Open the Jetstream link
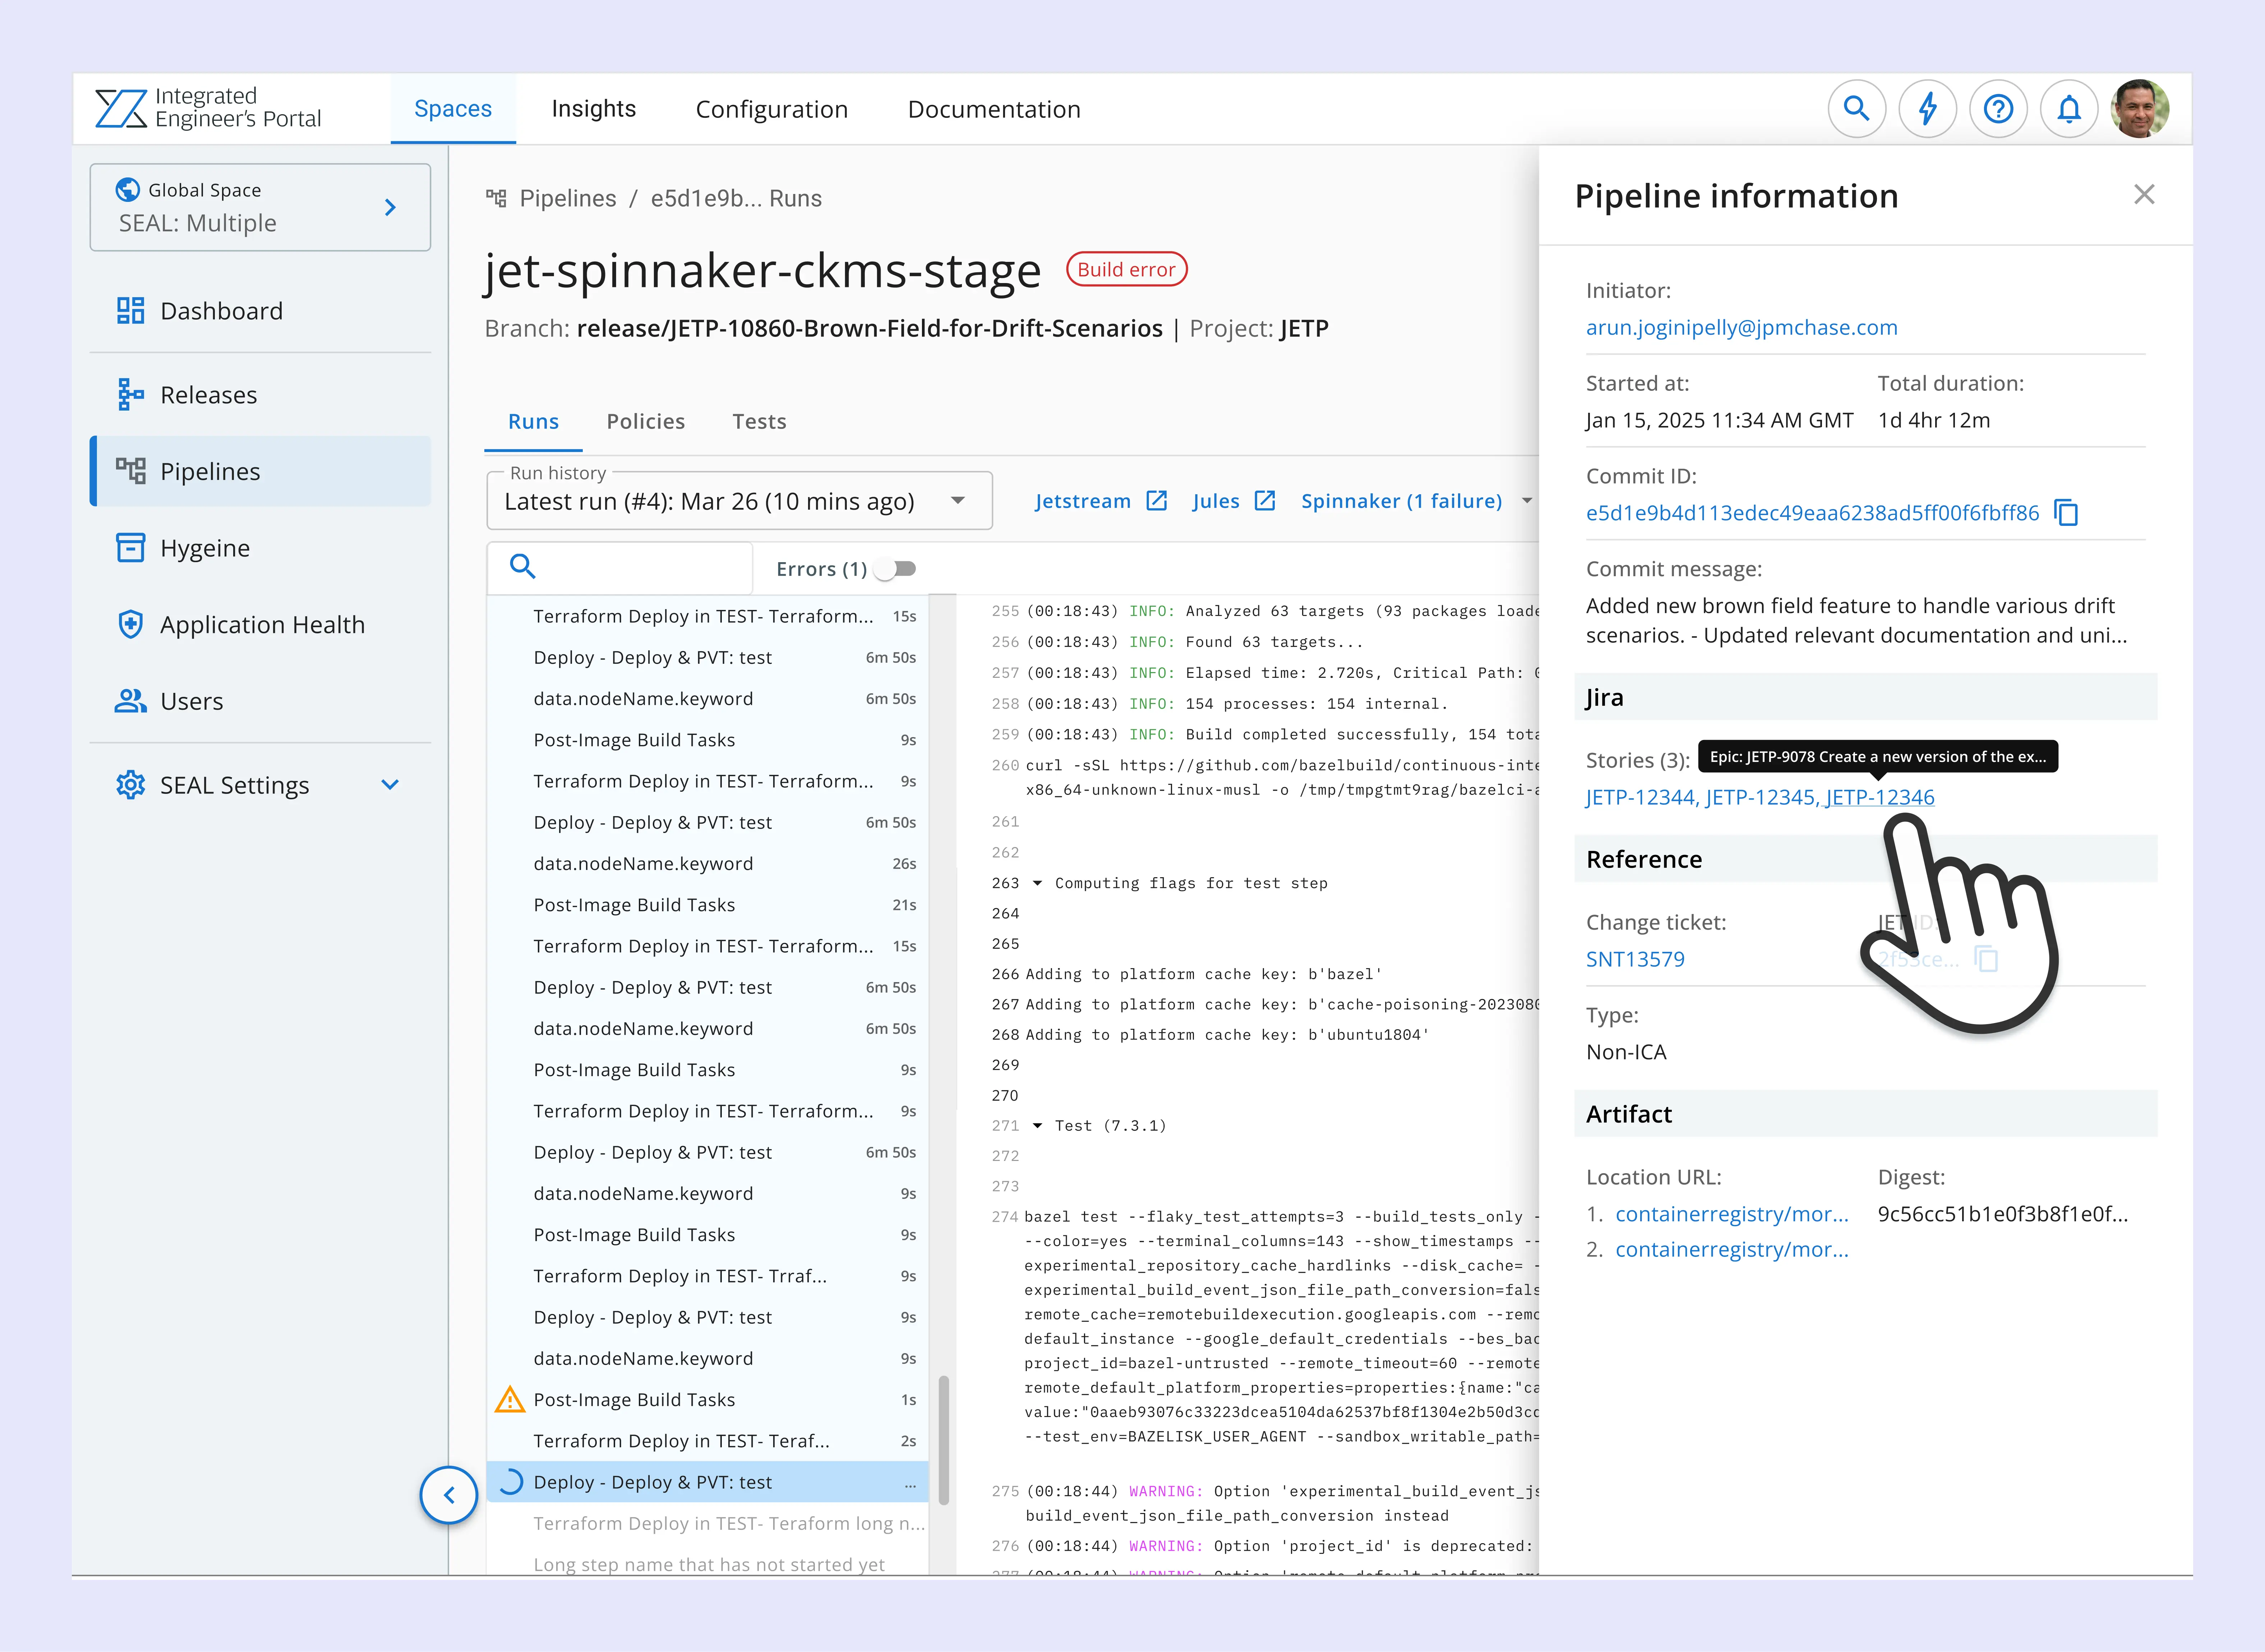 1083,501
